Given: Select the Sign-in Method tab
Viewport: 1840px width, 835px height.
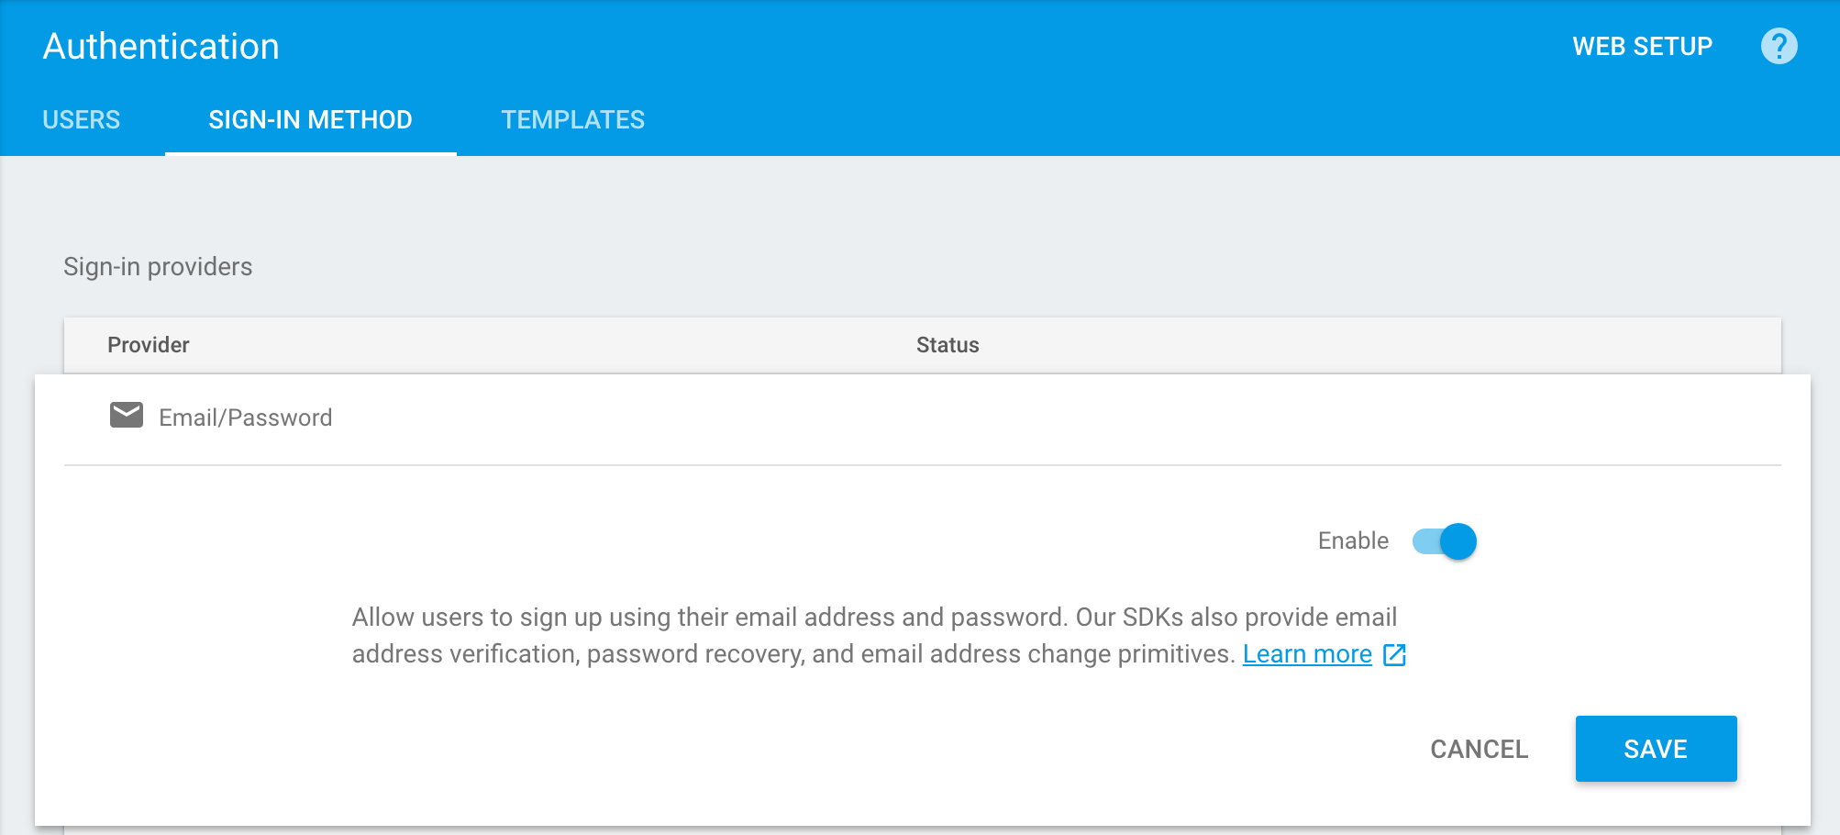Looking at the screenshot, I should pos(310,120).
